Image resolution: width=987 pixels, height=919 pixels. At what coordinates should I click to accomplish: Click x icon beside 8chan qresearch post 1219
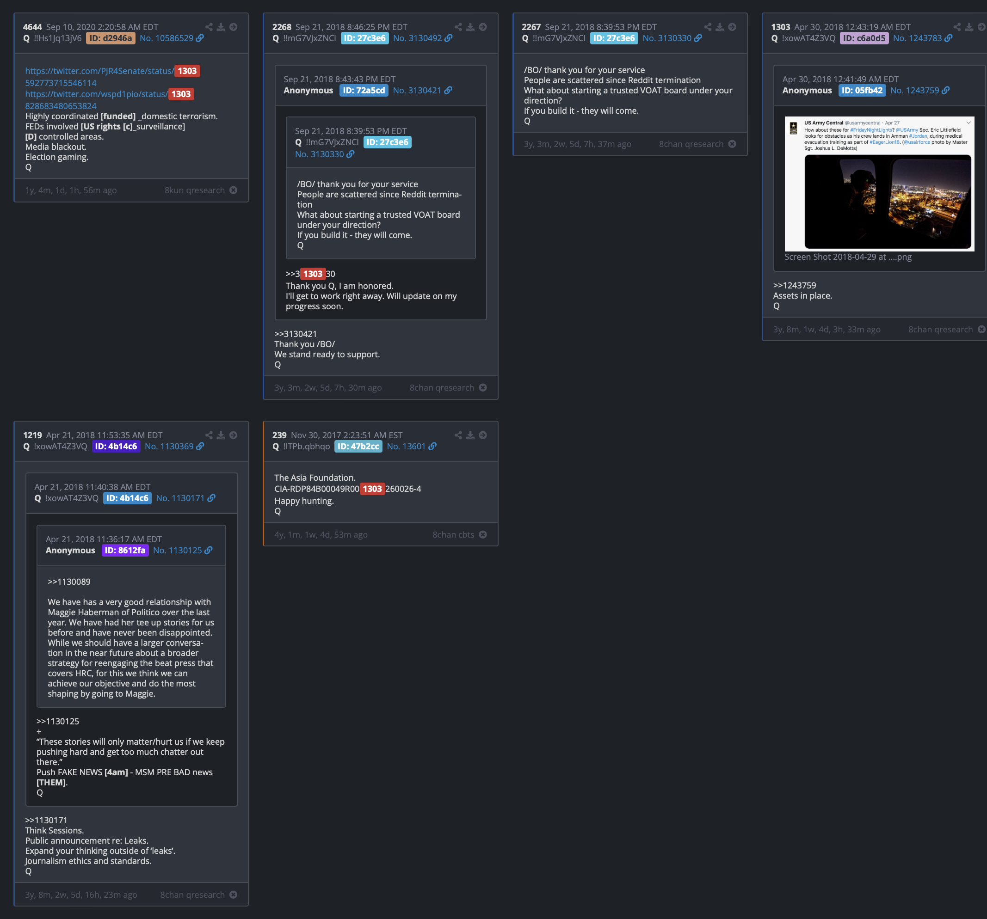coord(234,894)
